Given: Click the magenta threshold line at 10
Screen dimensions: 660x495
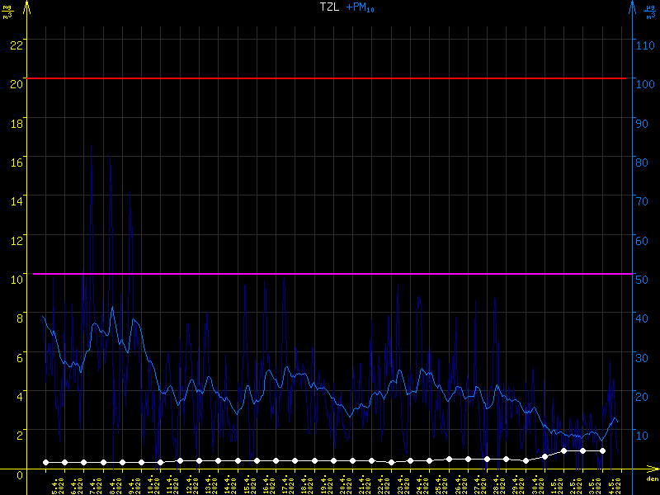Looking at the screenshot, I should click(330, 274).
